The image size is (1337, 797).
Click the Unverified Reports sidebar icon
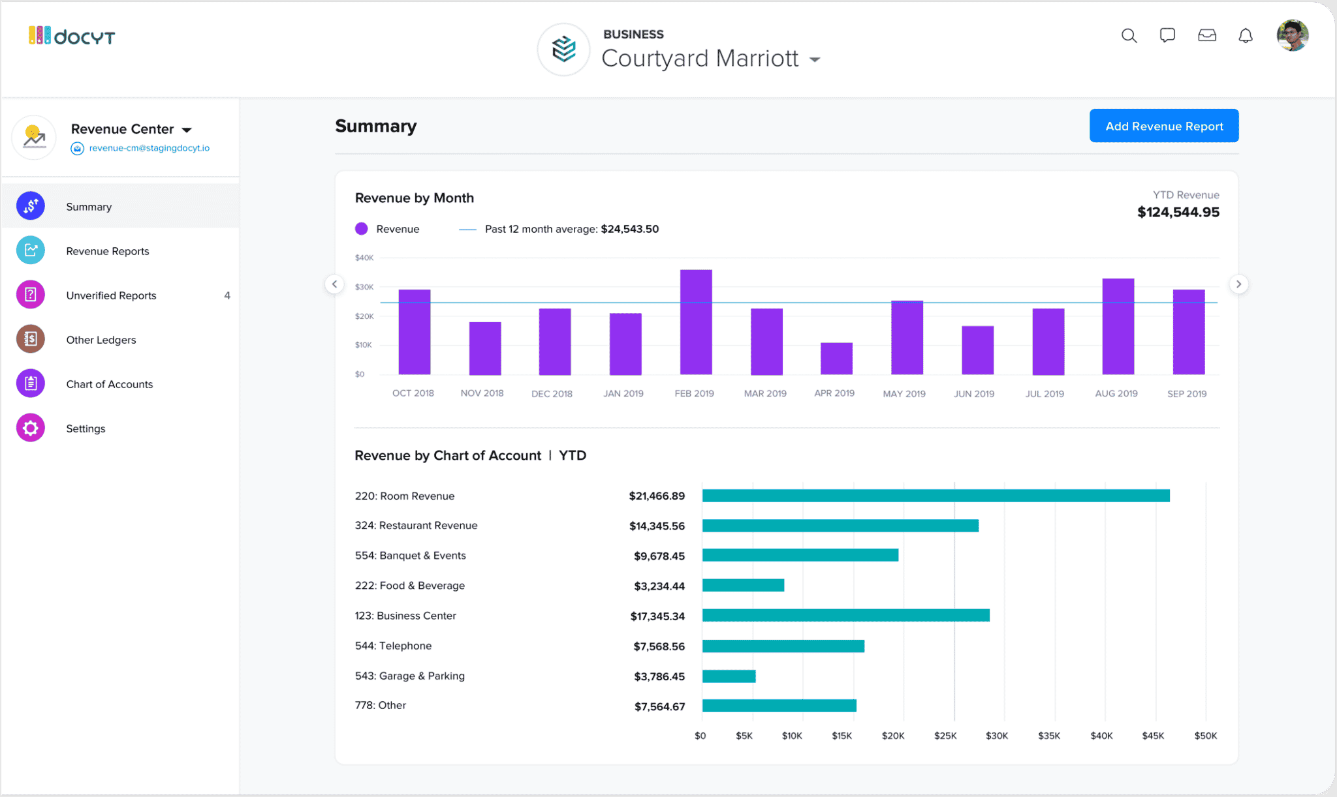[x=31, y=295]
